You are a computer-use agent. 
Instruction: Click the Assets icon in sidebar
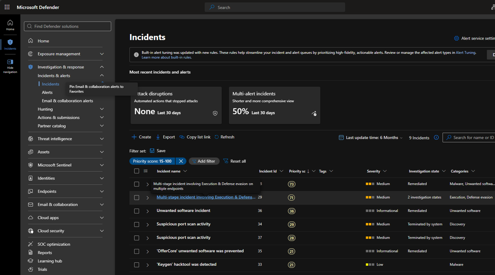tap(31, 152)
